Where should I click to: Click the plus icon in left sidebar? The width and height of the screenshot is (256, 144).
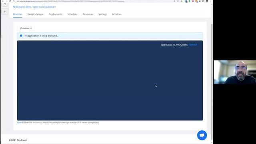point(5,12)
